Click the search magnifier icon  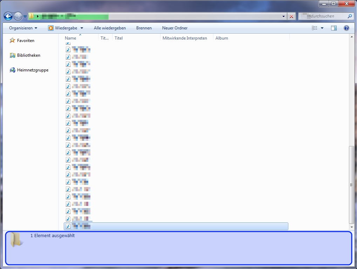tap(350, 16)
